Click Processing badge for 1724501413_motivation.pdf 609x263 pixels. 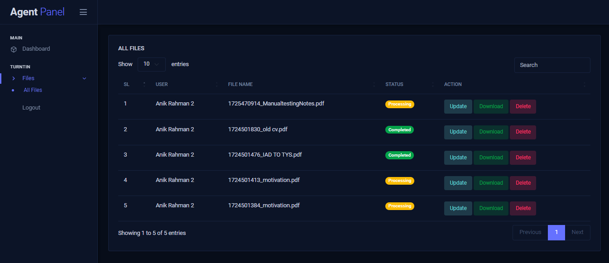pyautogui.click(x=400, y=181)
